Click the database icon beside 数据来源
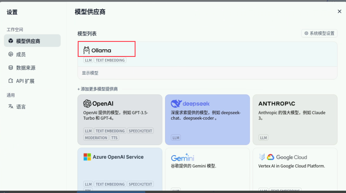 (11, 68)
